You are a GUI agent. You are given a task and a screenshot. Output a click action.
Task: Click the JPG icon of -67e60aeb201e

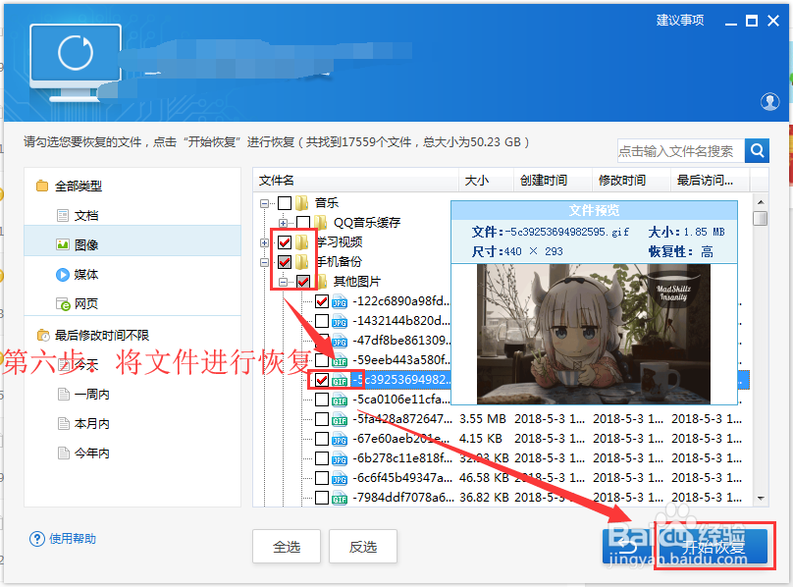(340, 439)
